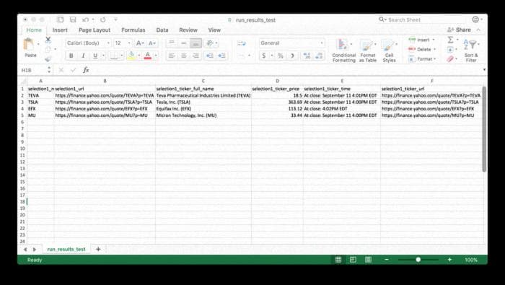This screenshot has height=285, width=505.
Task: Toggle Underline formatting
Action: click(95, 56)
